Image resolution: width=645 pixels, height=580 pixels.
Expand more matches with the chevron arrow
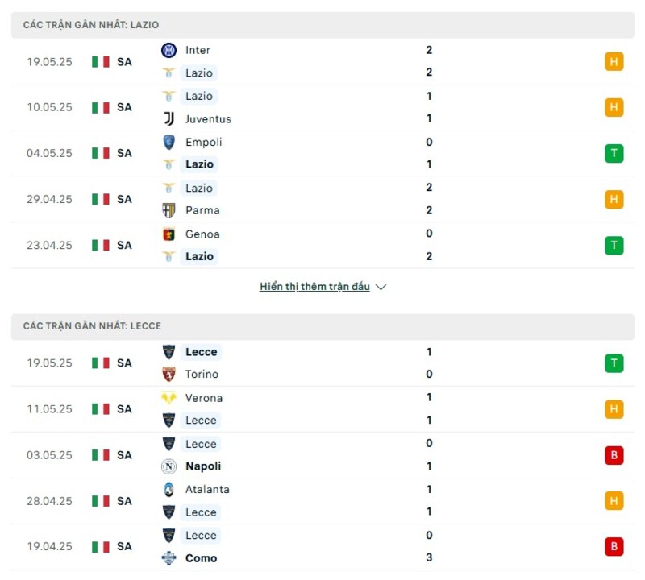pos(380,286)
